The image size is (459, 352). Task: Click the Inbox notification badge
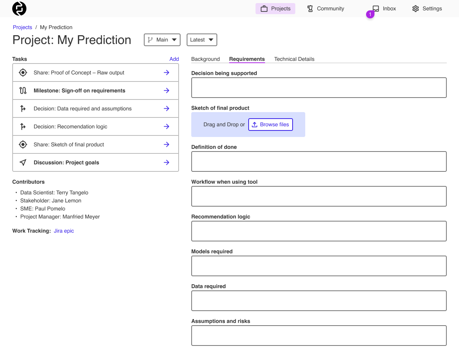click(x=370, y=14)
